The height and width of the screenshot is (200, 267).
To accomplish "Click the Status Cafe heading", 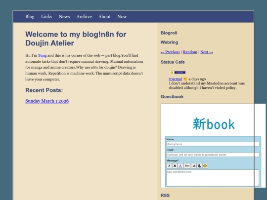I will (x=173, y=62).
